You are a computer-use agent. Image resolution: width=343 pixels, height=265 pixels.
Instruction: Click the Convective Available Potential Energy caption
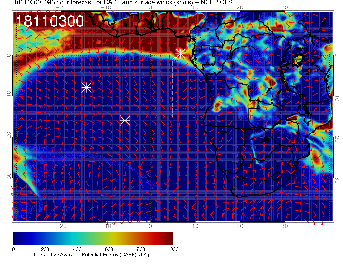click(93, 255)
